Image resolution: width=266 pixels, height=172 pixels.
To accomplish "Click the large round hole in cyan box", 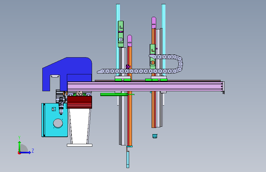I will 58,123.
